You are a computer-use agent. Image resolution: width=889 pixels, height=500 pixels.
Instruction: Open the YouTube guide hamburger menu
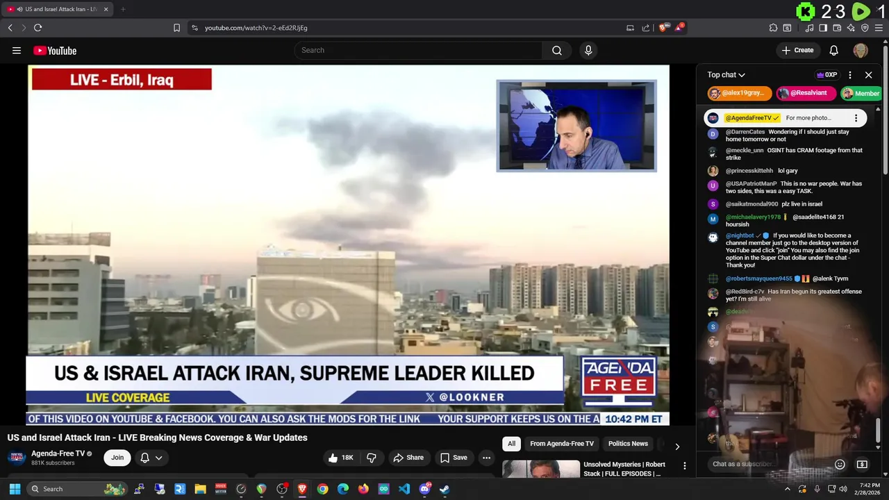pyautogui.click(x=17, y=50)
